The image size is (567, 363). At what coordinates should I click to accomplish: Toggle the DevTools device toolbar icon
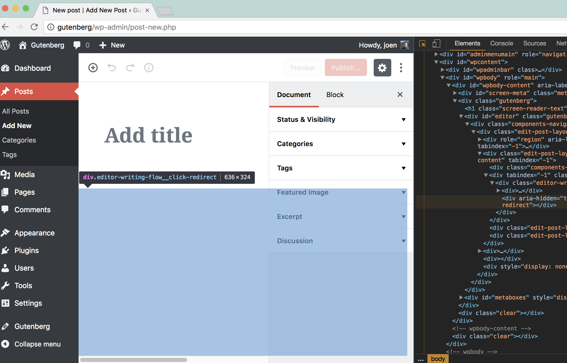[436, 44]
